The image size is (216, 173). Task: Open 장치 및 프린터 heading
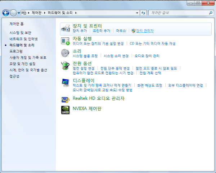[87, 26]
